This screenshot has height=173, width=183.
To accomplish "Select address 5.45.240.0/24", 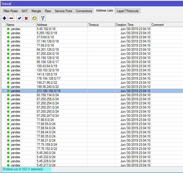I will (x=46, y=153).
